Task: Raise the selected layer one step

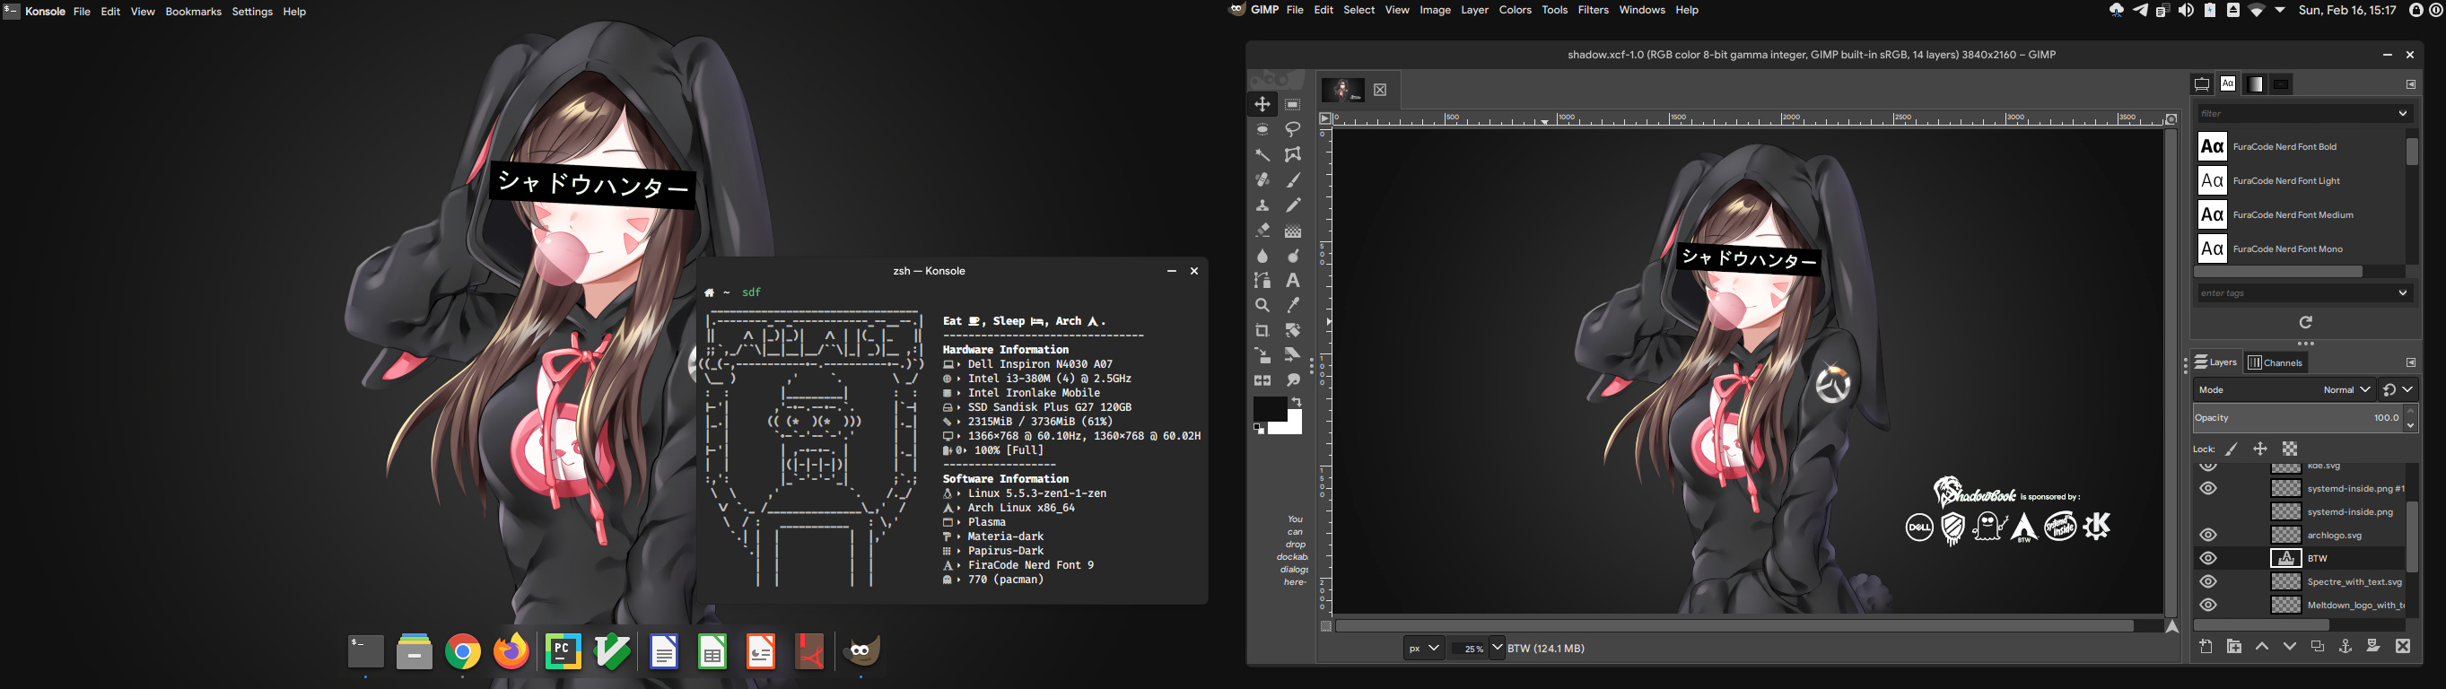Action: coord(2262,646)
